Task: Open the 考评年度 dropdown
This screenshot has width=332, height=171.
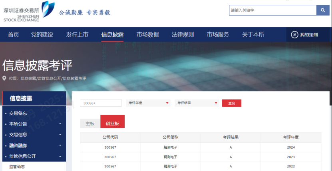Action: click(148, 103)
